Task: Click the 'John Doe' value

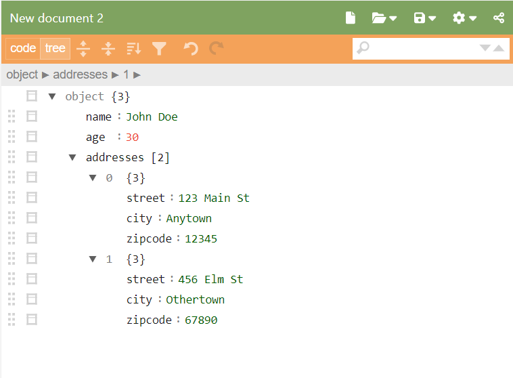Action: coord(152,117)
